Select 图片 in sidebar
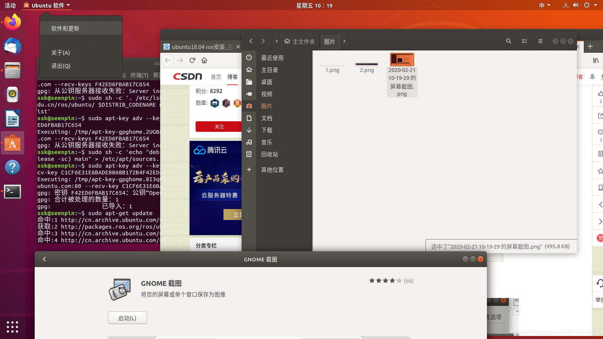Viewport: 603px width, 339px height. (277, 106)
